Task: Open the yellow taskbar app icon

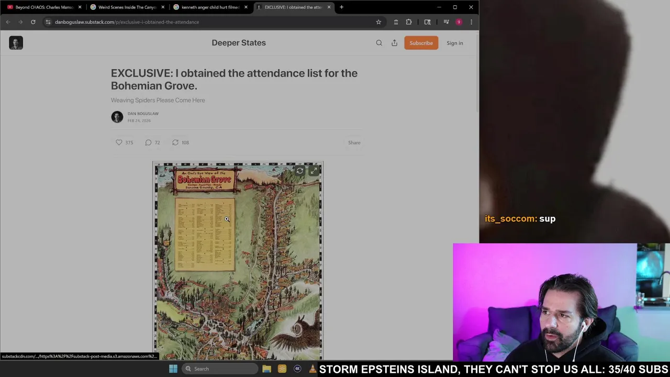Action: coord(282,369)
